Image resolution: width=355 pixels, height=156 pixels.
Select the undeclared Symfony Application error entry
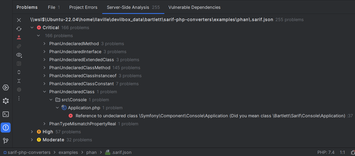(212, 116)
